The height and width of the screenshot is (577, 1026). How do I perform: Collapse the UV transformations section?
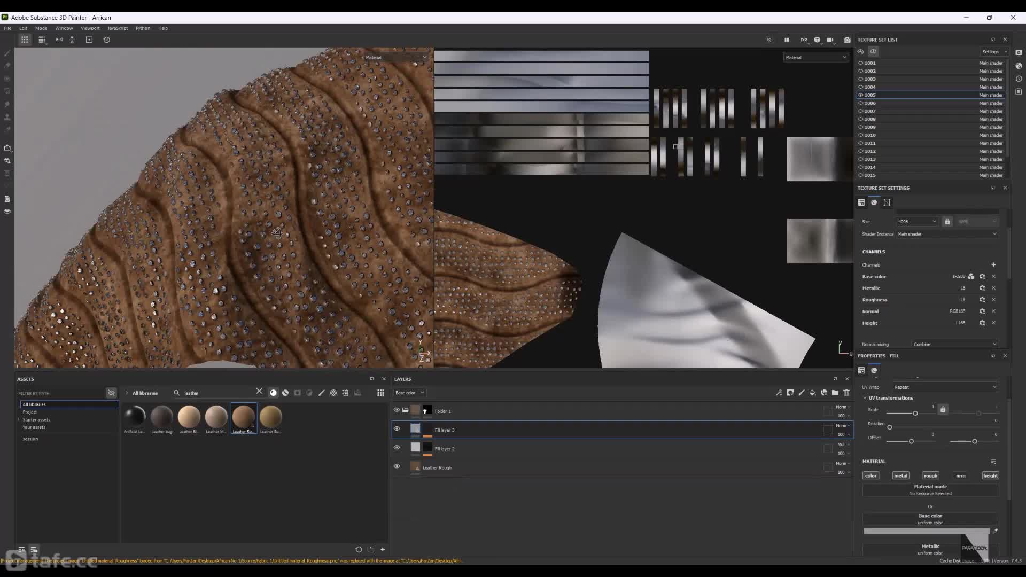pos(865,398)
